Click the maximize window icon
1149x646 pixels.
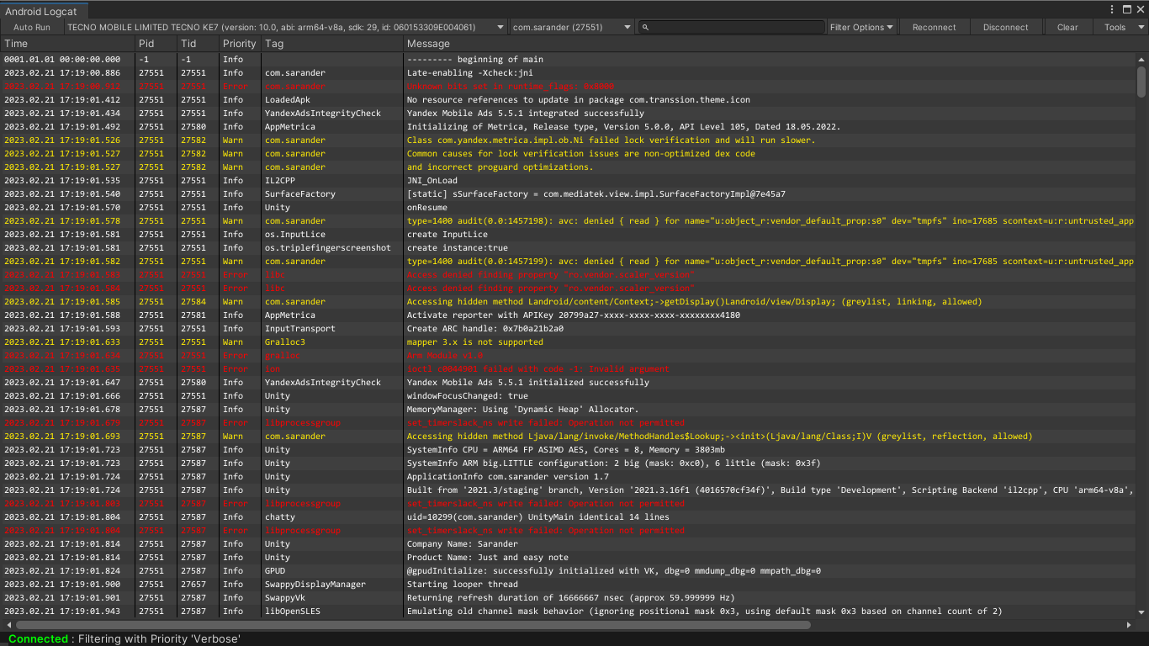[1127, 9]
